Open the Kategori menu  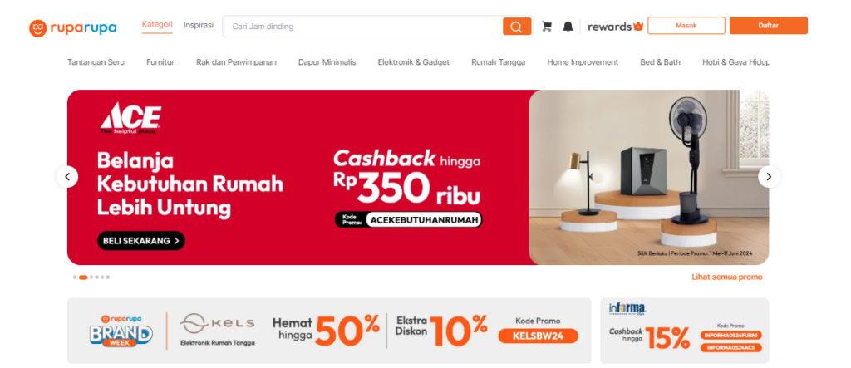pyautogui.click(x=157, y=24)
